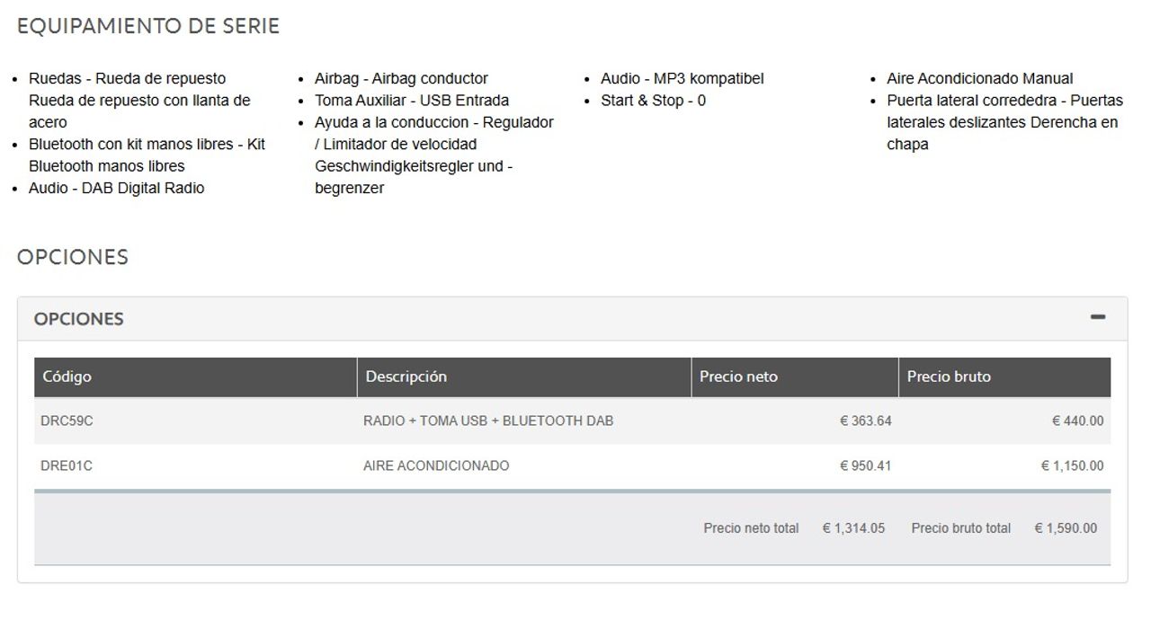Click the € 1,590.00 gross total value

[1066, 528]
